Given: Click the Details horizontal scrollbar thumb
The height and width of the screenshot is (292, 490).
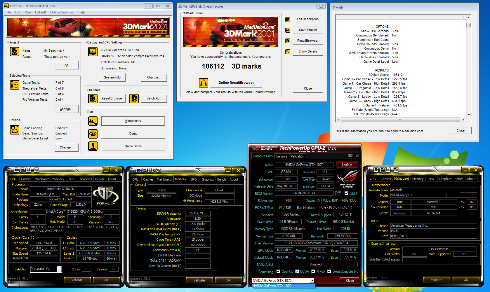Looking at the screenshot, I should click(x=400, y=120).
